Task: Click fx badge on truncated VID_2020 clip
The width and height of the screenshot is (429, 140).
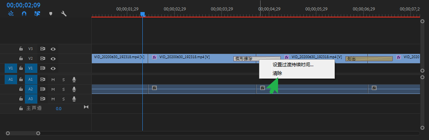Action: 399,57
